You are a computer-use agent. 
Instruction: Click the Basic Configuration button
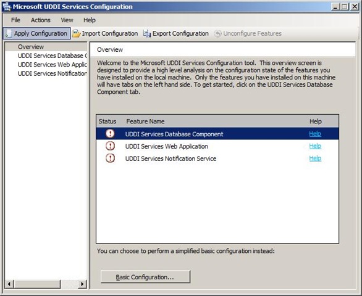(145, 277)
